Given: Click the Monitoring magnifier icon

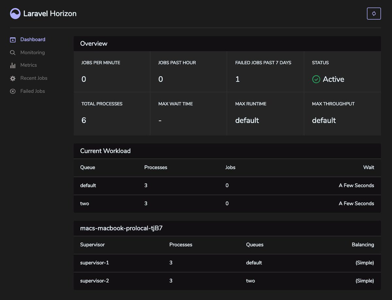Looking at the screenshot, I should pyautogui.click(x=13, y=53).
